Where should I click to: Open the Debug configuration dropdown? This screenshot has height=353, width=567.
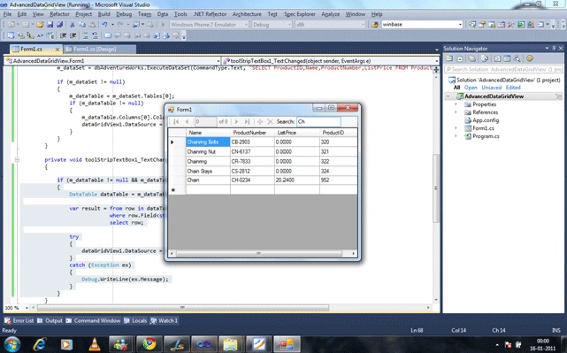tap(289, 25)
